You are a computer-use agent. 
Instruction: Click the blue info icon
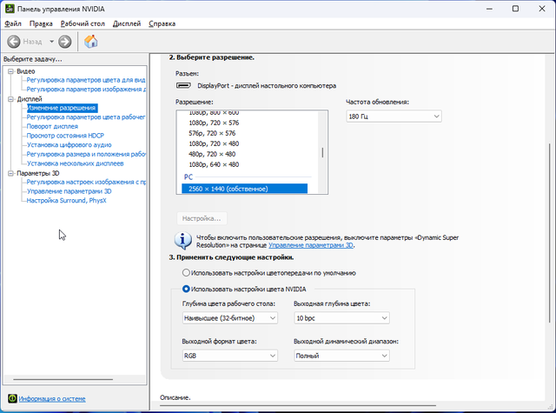click(183, 241)
